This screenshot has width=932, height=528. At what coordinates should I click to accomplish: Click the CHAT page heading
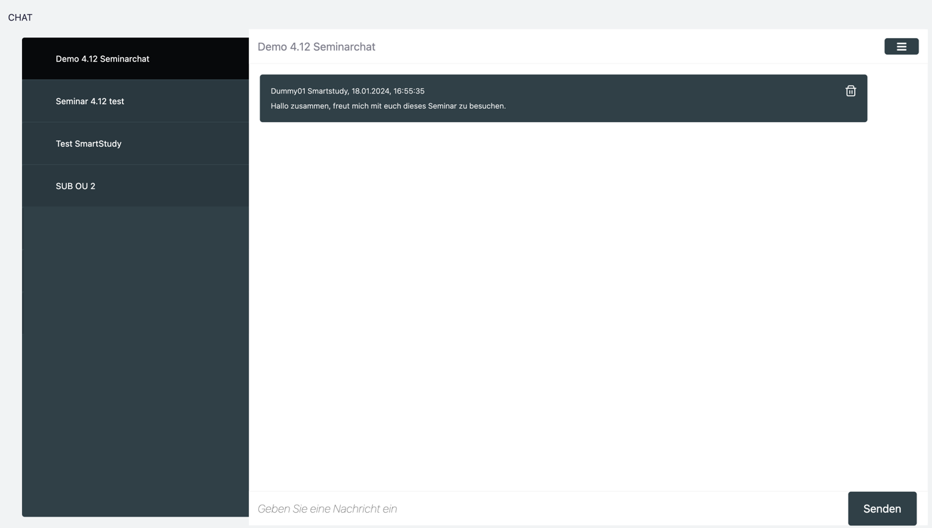coord(20,17)
